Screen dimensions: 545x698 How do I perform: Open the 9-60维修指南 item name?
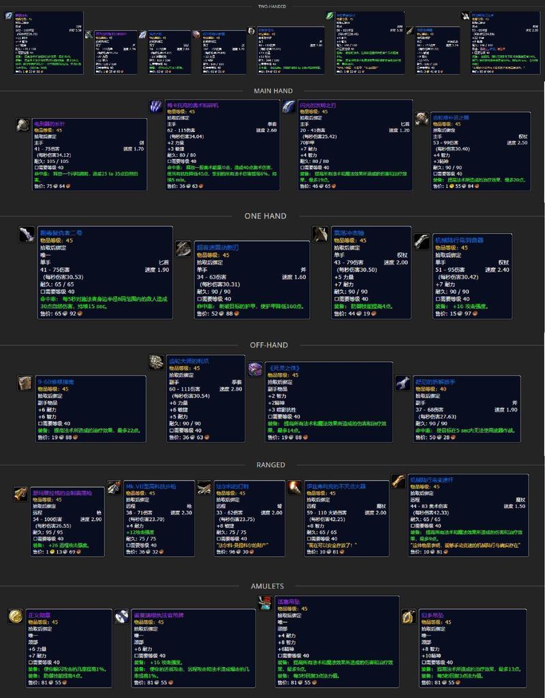coord(56,382)
